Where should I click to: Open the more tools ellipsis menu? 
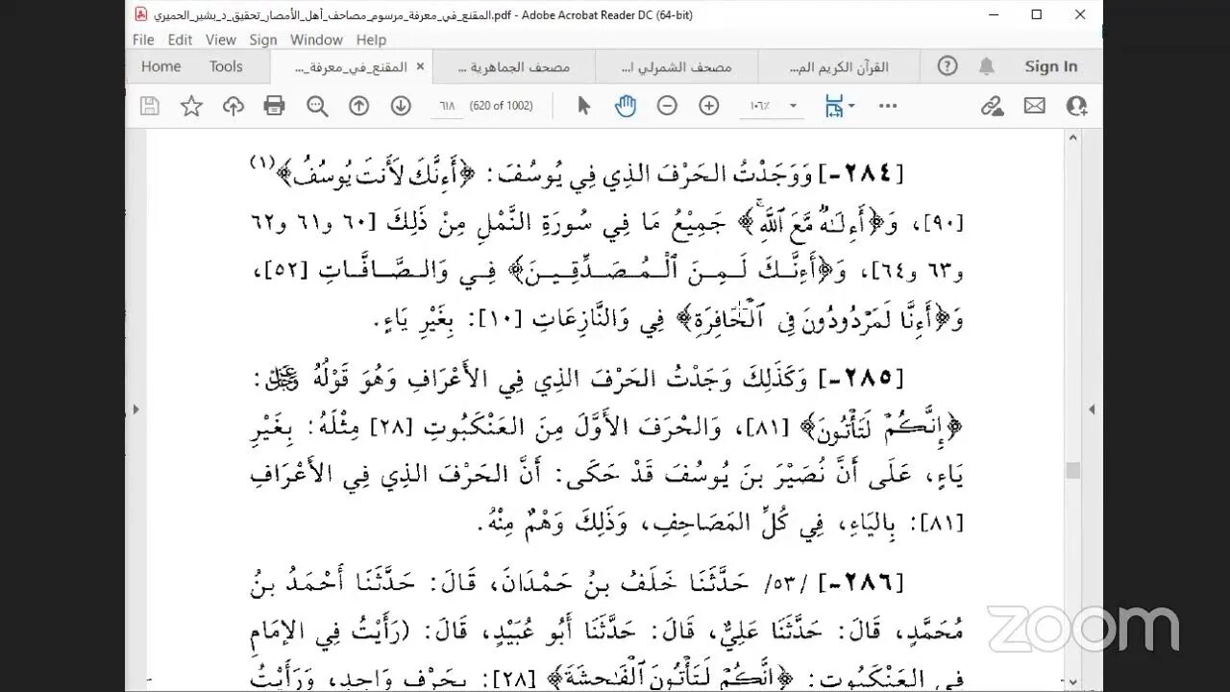point(888,106)
